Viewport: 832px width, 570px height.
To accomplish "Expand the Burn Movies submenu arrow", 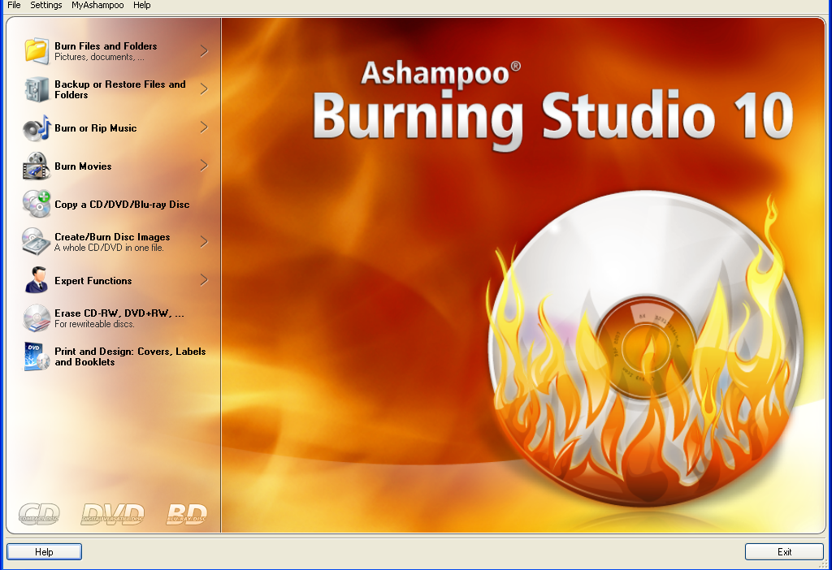I will [x=204, y=166].
